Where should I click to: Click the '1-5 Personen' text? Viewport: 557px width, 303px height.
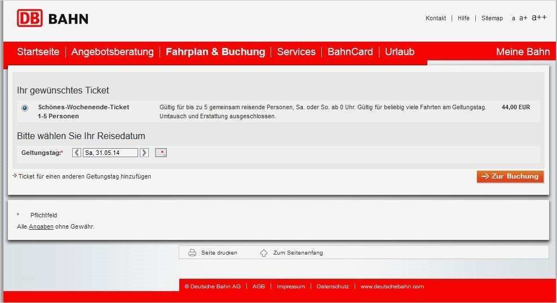[x=58, y=117]
